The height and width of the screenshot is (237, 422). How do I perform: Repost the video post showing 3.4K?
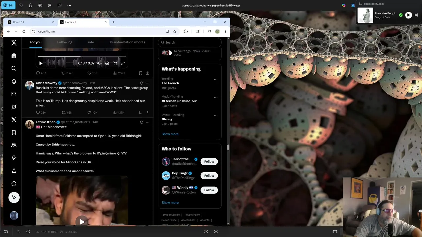(64, 73)
